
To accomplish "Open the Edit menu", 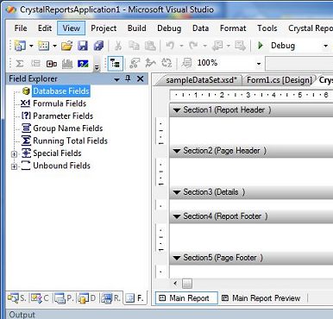I will (x=45, y=28).
